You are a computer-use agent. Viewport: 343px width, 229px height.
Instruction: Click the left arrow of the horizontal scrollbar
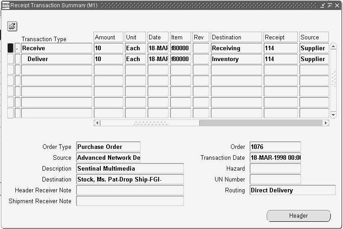pos(97,123)
